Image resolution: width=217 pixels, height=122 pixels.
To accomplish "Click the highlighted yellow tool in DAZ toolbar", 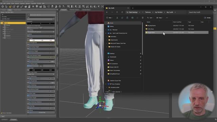I will point(10,6).
